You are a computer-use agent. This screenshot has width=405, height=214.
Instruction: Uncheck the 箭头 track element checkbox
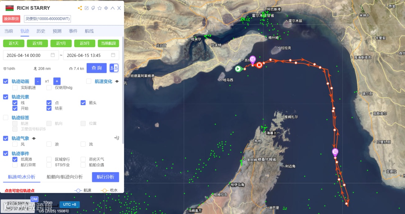pyautogui.click(x=83, y=103)
